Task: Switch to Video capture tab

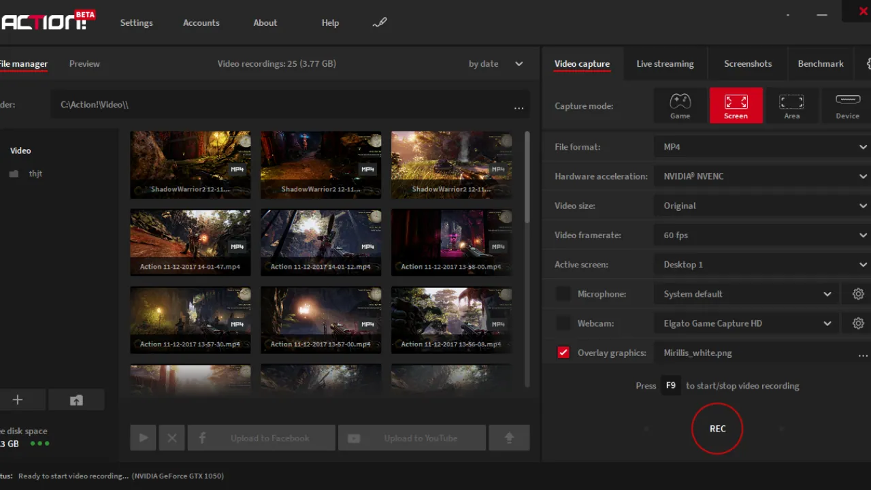Action: click(582, 64)
